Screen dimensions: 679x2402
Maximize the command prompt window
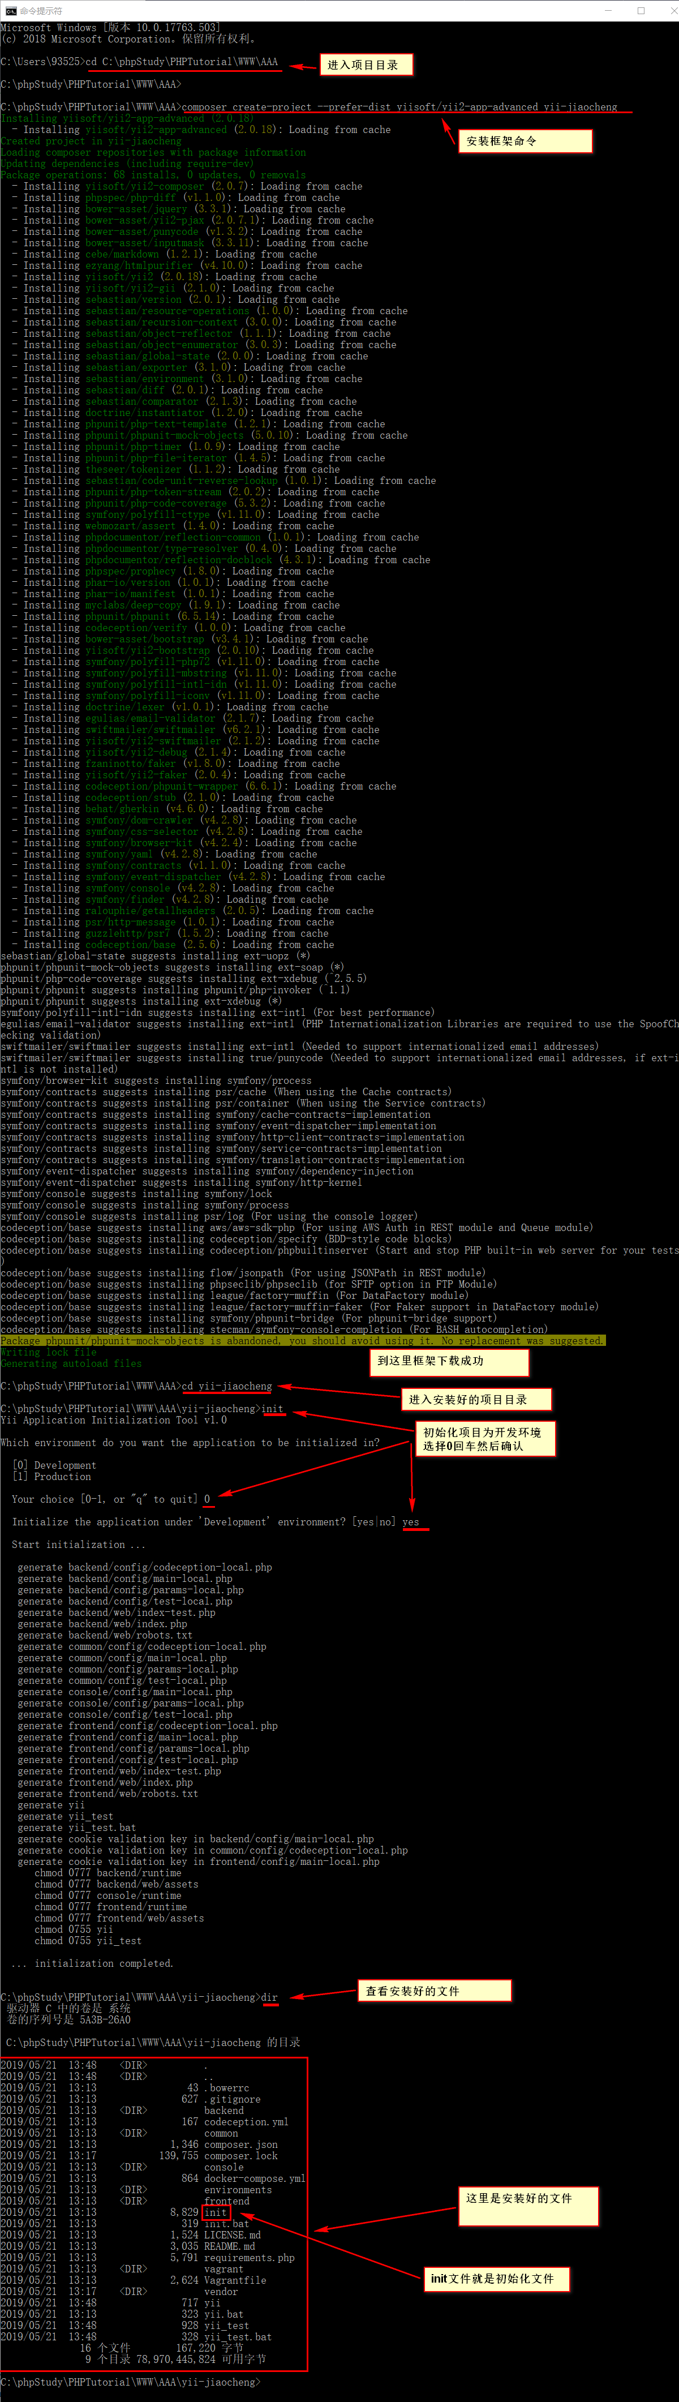pos(641,10)
